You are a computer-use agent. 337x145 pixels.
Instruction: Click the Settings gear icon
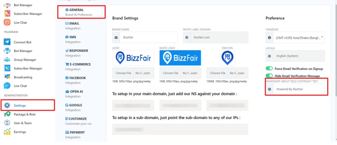pos(7,106)
